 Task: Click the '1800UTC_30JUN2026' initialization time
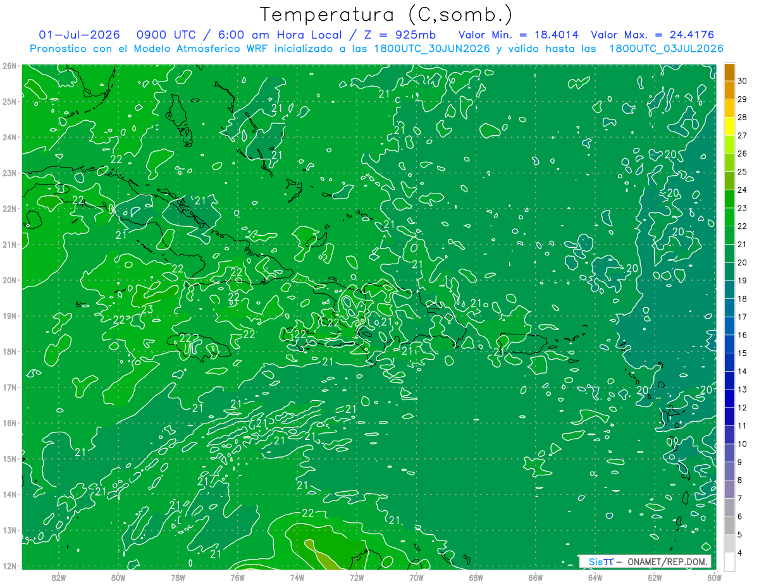[431, 48]
